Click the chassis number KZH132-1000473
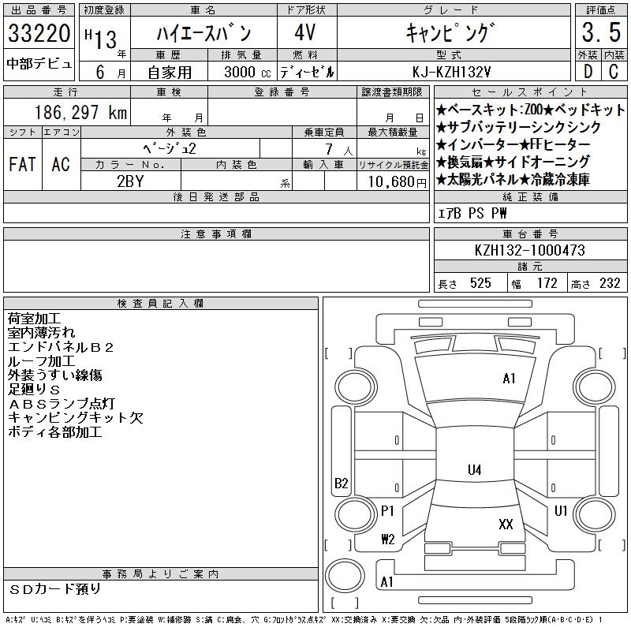631x631 pixels. 529,250
